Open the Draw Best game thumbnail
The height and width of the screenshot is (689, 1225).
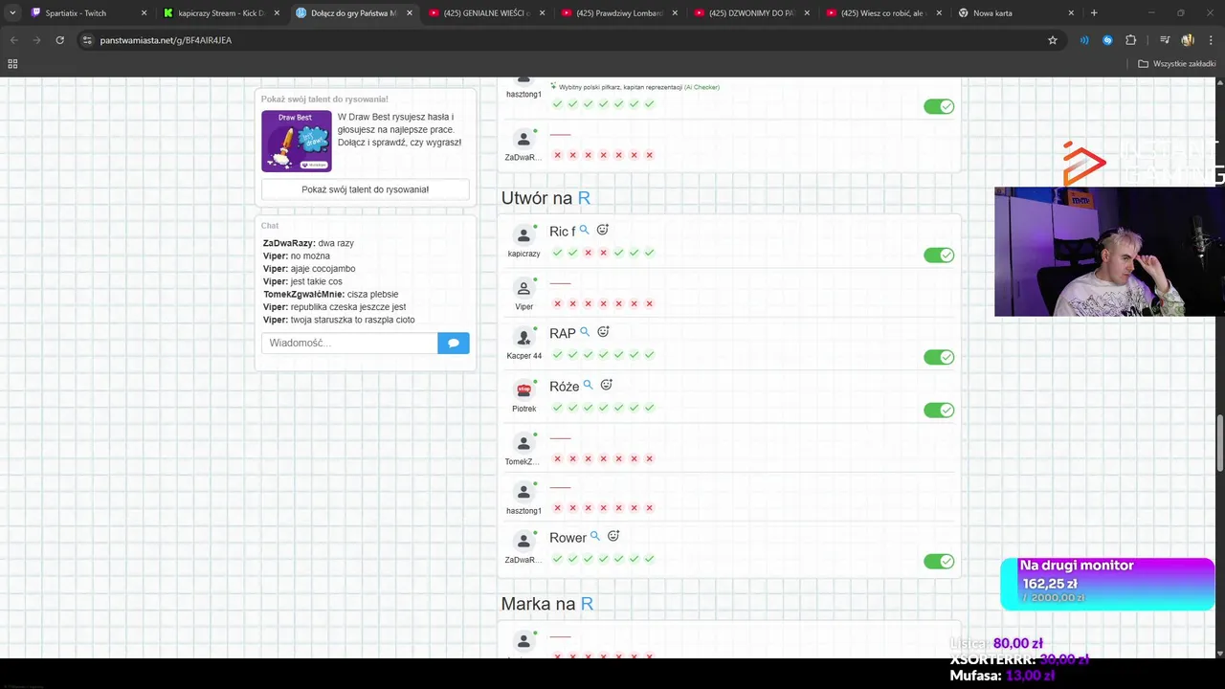pyautogui.click(x=297, y=141)
